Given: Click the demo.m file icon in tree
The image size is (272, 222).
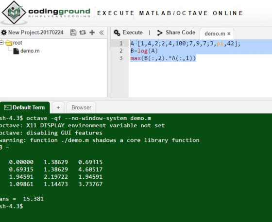Looking at the screenshot, I should (x=16, y=51).
